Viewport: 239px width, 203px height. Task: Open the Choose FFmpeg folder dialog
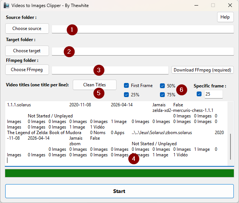pyautogui.click(x=27, y=70)
